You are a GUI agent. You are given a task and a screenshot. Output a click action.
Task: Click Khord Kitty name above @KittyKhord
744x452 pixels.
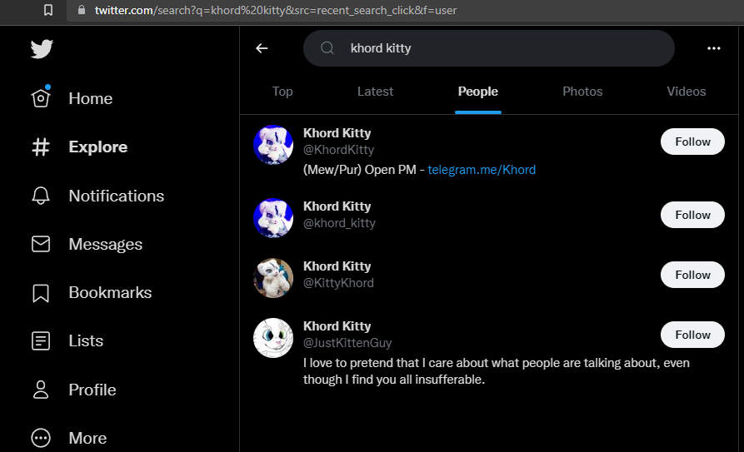pos(337,266)
